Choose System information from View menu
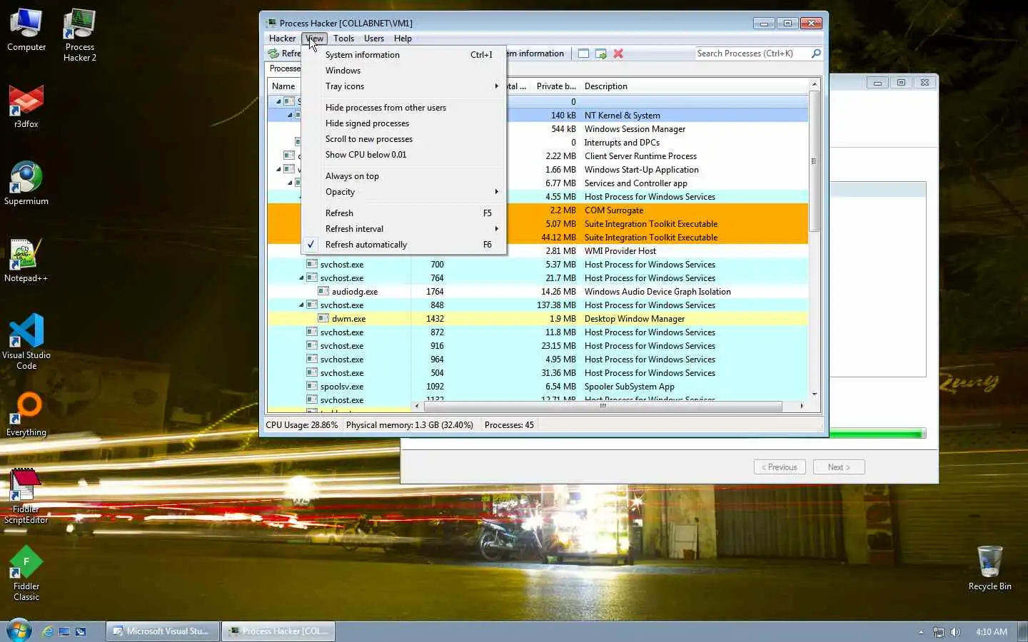1028x642 pixels. pyautogui.click(x=404, y=55)
